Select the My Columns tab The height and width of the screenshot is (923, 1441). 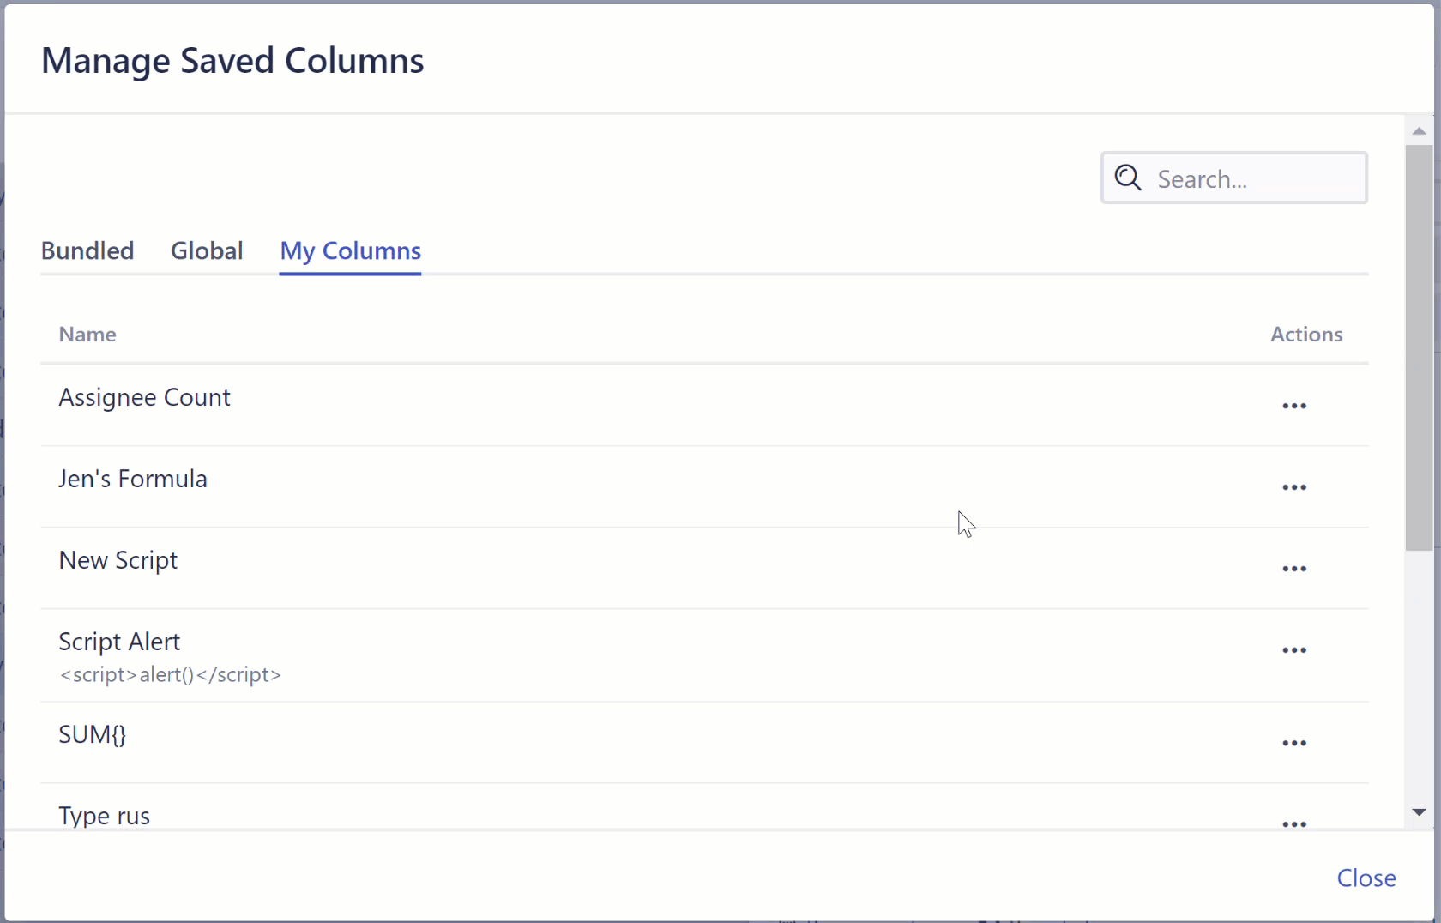pos(350,250)
